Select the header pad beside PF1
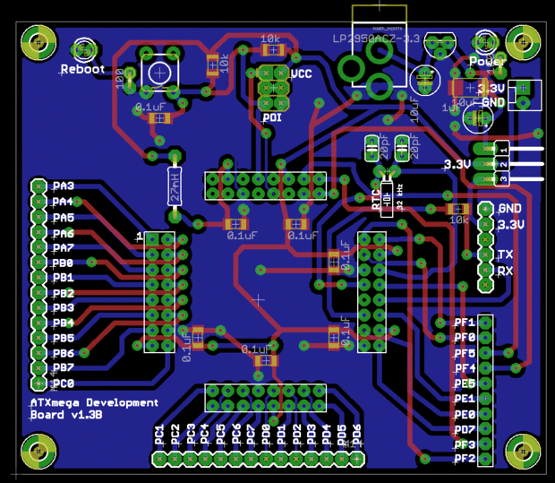 click(x=485, y=322)
